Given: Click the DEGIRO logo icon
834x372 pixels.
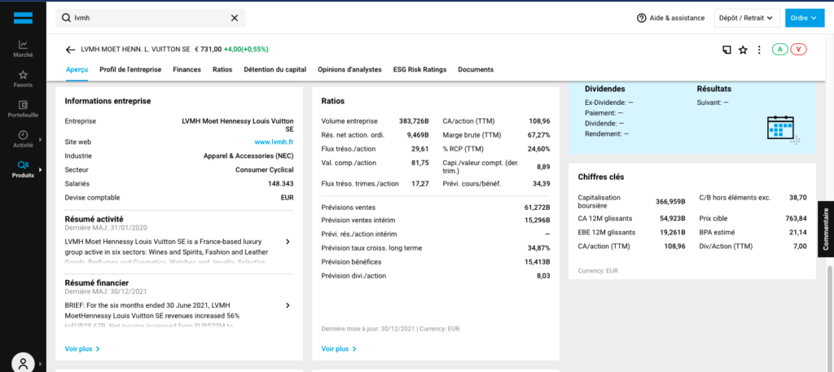Looking at the screenshot, I should 23,18.
